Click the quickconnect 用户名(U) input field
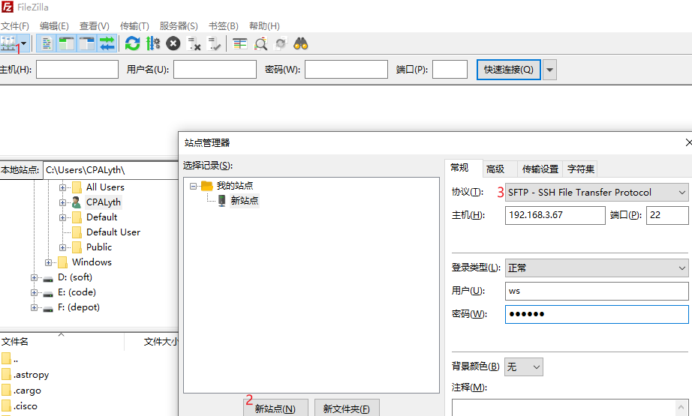692x416 pixels. 215,70
